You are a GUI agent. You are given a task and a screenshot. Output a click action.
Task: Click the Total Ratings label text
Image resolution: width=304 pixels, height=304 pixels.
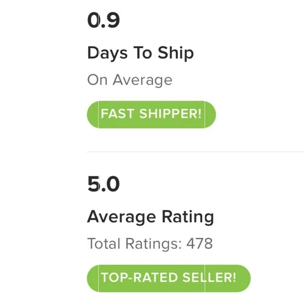[135, 244]
